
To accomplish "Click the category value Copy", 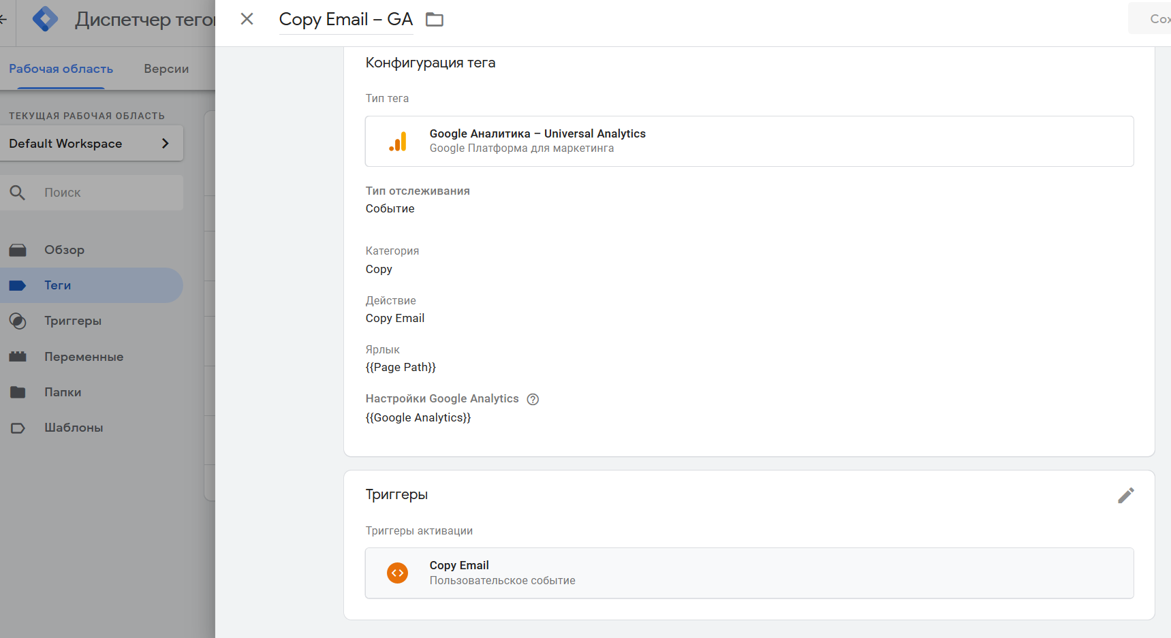I will point(379,269).
